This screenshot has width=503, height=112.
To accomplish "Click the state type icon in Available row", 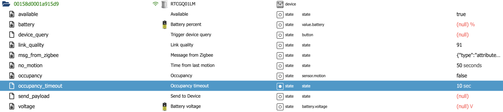I will [x=280, y=15].
